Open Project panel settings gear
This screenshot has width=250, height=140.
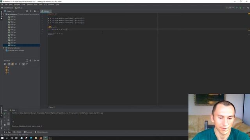click(x=35, y=11)
